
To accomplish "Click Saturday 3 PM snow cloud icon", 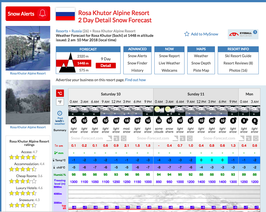I will click(x=126, y=111).
